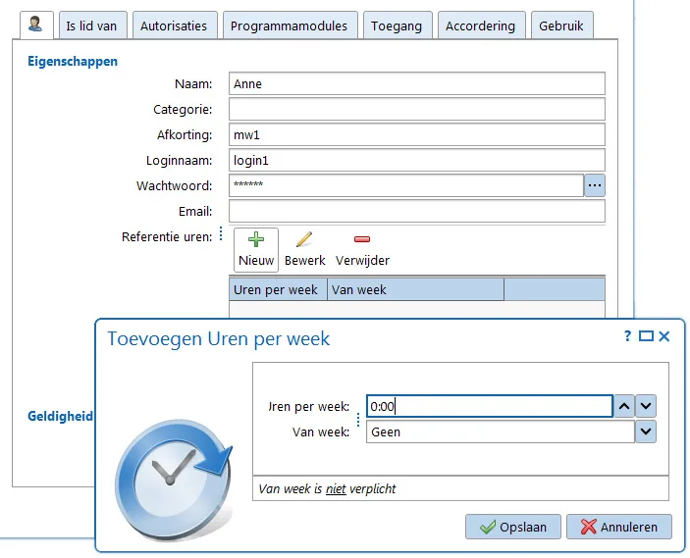This screenshot has height=558, width=690.
Task: Click the Geldigheid section heading
Action: (x=60, y=416)
